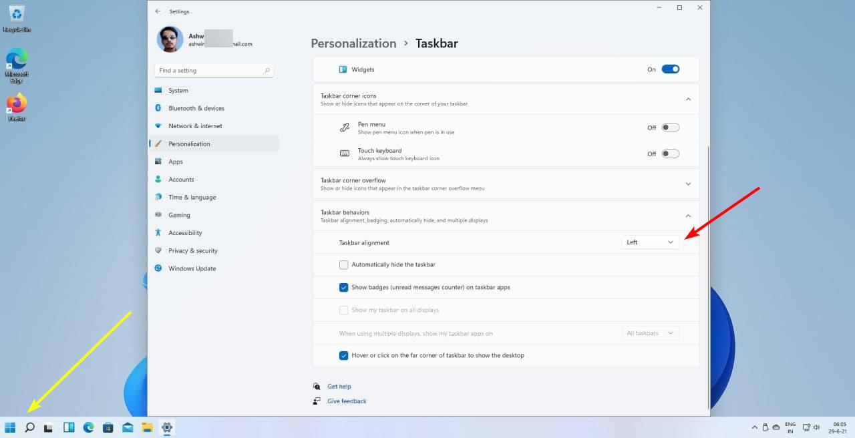Click the OneDrive cloud tray icon
This screenshot has width=855, height=438.
[x=776, y=427]
